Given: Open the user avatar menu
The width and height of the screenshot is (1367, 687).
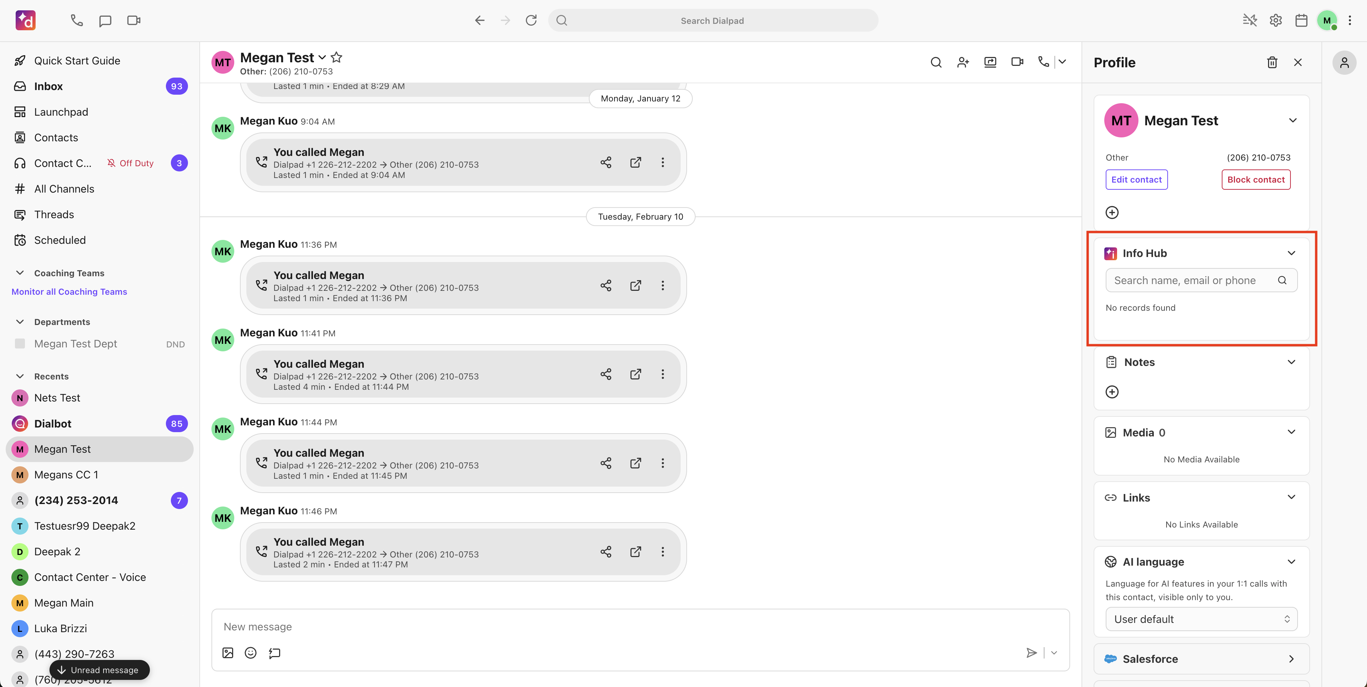Looking at the screenshot, I should (1327, 20).
